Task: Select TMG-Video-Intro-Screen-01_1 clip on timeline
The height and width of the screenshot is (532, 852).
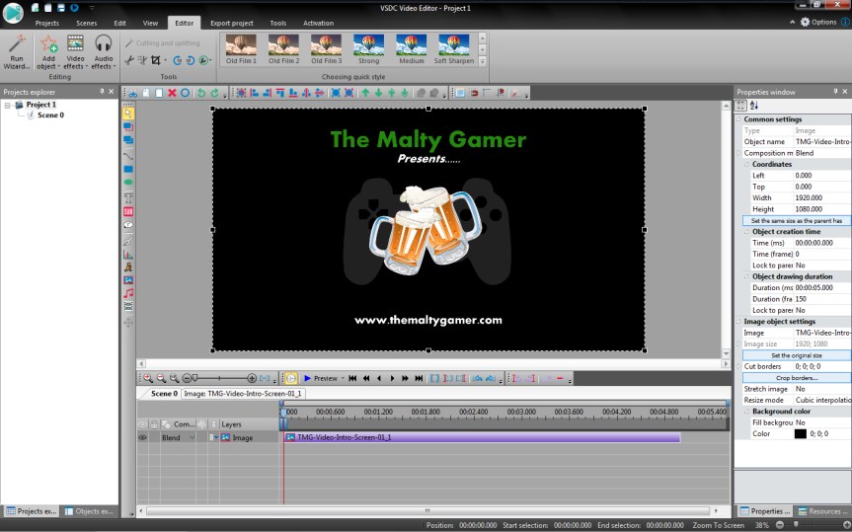Action: coord(482,437)
